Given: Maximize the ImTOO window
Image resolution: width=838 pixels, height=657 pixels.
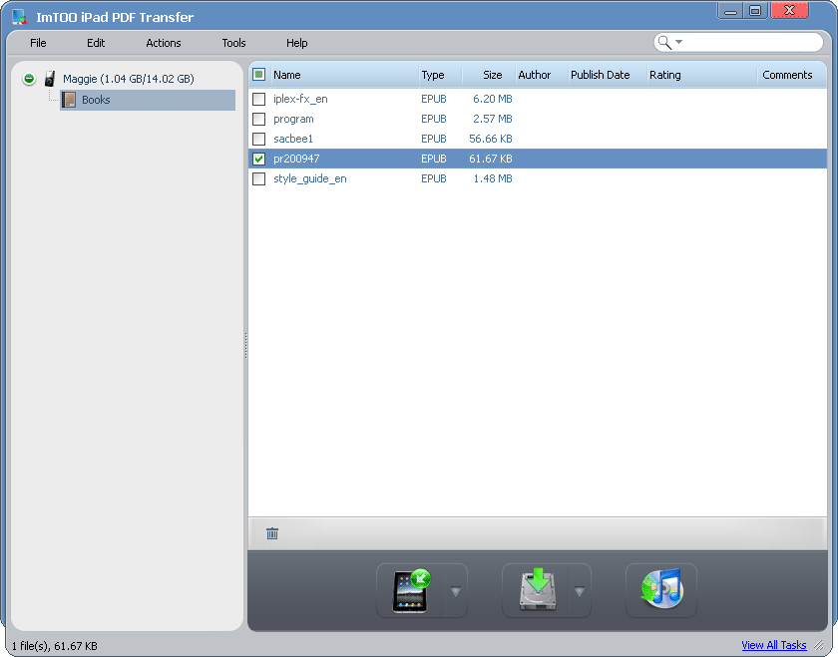Looking at the screenshot, I should (x=755, y=11).
